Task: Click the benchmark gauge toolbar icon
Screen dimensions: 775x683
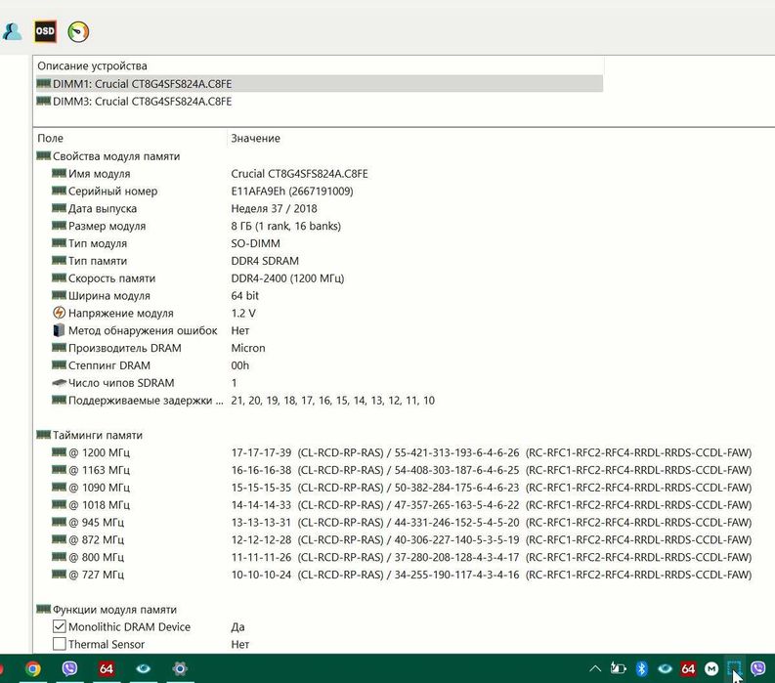Action: pyautogui.click(x=78, y=31)
